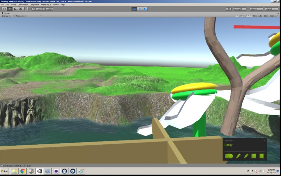The width and height of the screenshot is (281, 176).
Task: Click the Gizmos button
Action: (274, 16)
